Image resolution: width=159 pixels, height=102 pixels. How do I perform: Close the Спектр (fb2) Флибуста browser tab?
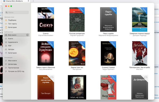click(x=28, y=1)
